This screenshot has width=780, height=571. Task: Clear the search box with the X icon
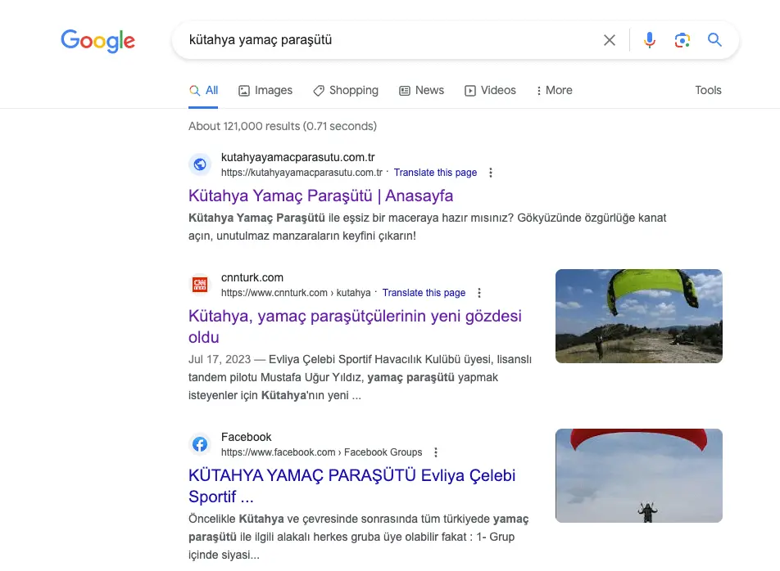point(610,40)
